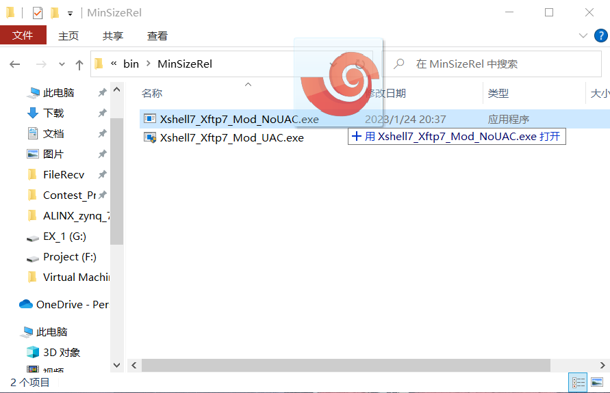This screenshot has width=610, height=393.
Task: Switch to the 主页 ribbon tab
Action: click(68, 36)
